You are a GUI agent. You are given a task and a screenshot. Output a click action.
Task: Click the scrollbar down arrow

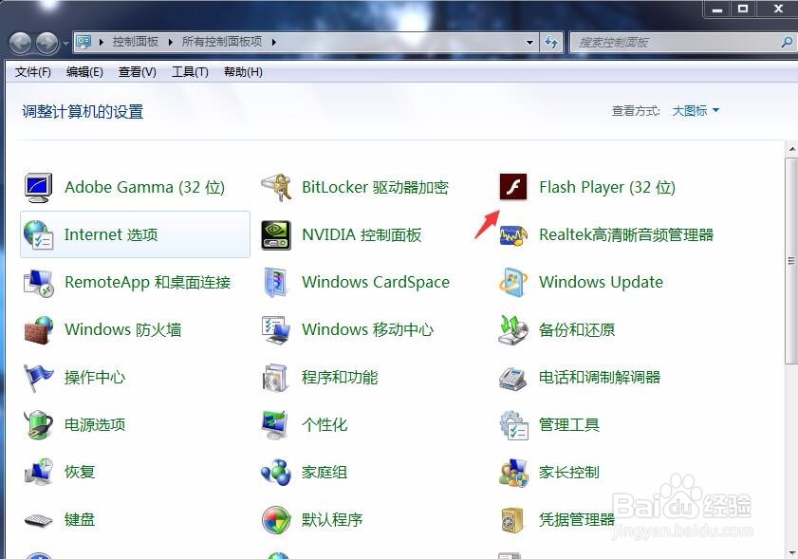point(791,552)
